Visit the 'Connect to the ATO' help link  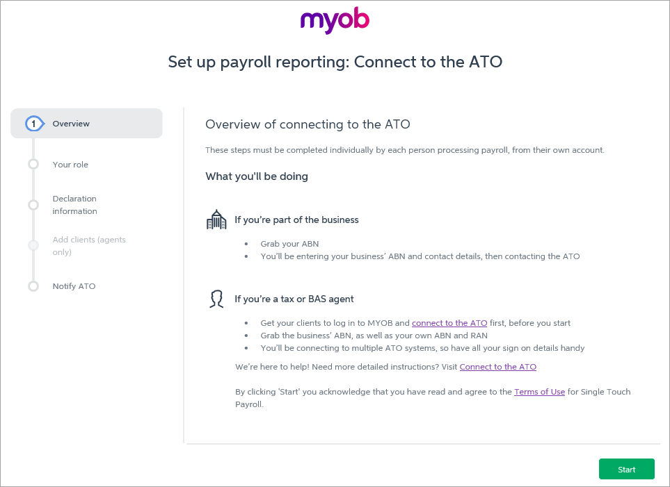[x=497, y=367]
